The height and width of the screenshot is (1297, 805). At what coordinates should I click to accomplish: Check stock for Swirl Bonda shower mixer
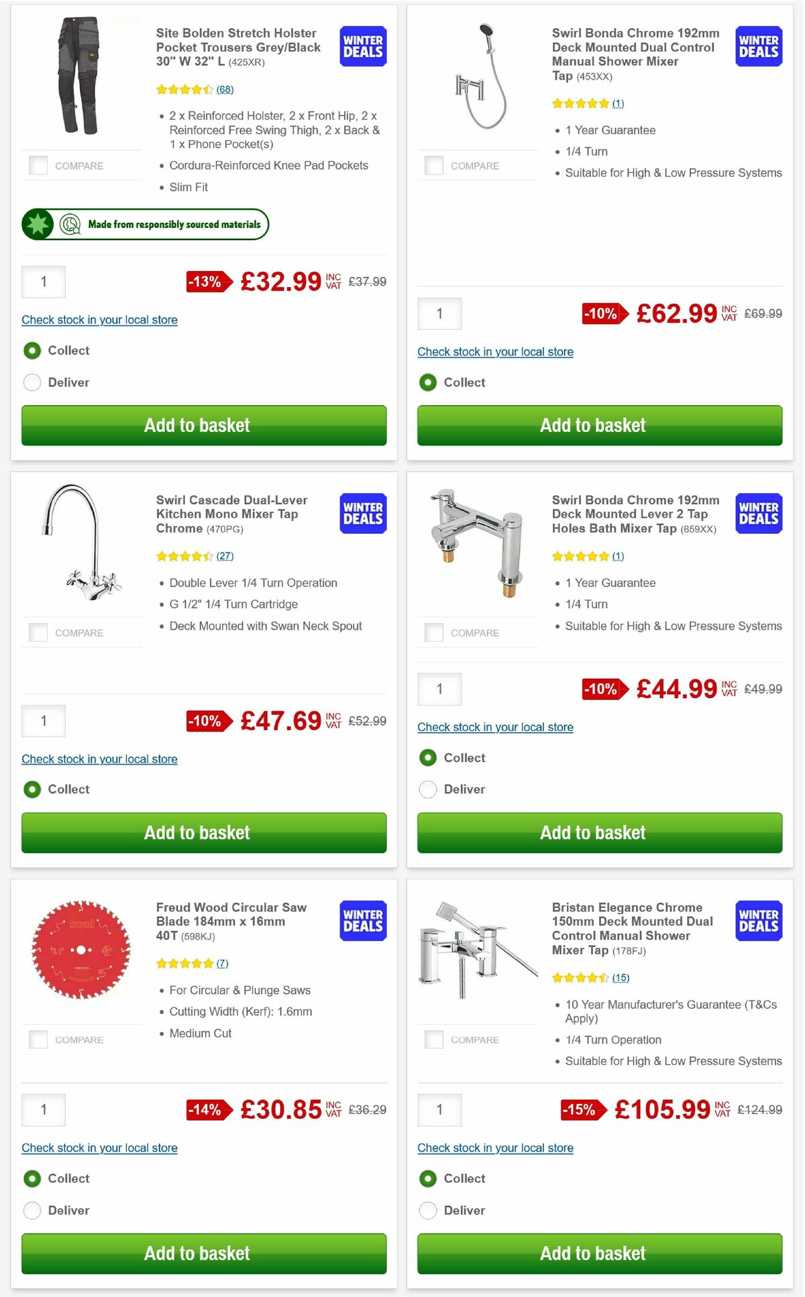pyautogui.click(x=495, y=351)
